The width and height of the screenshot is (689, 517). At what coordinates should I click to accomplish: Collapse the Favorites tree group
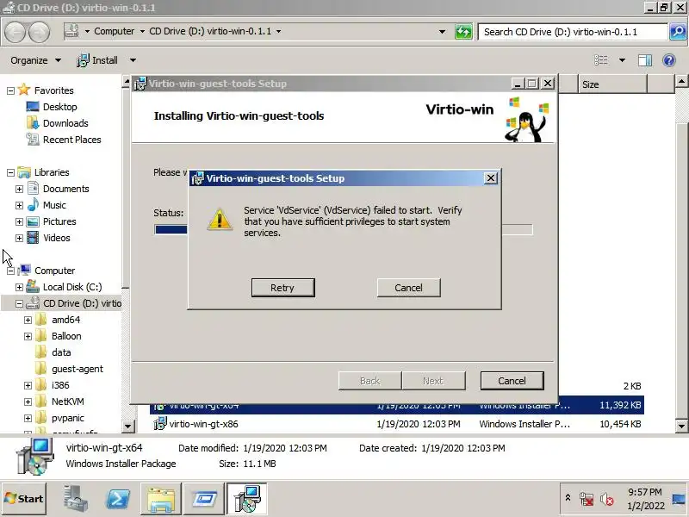pyautogui.click(x=10, y=90)
